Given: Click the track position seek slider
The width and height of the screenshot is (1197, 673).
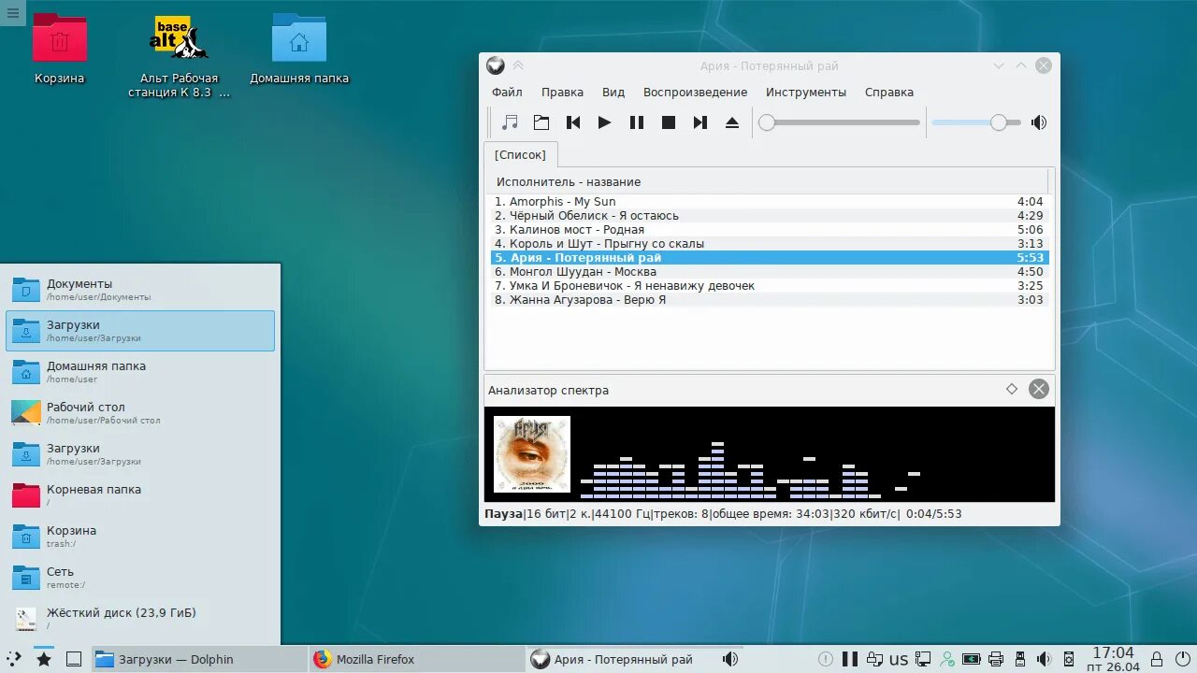Looking at the screenshot, I should click(839, 122).
